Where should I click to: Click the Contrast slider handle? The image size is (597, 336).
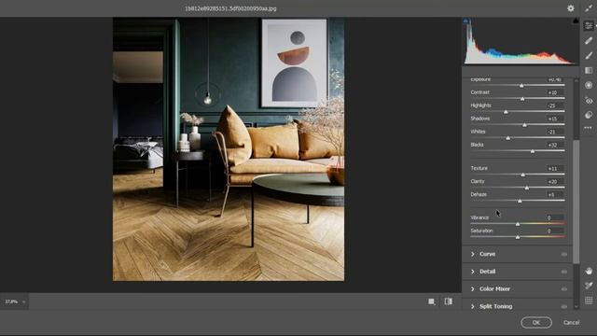522,99
